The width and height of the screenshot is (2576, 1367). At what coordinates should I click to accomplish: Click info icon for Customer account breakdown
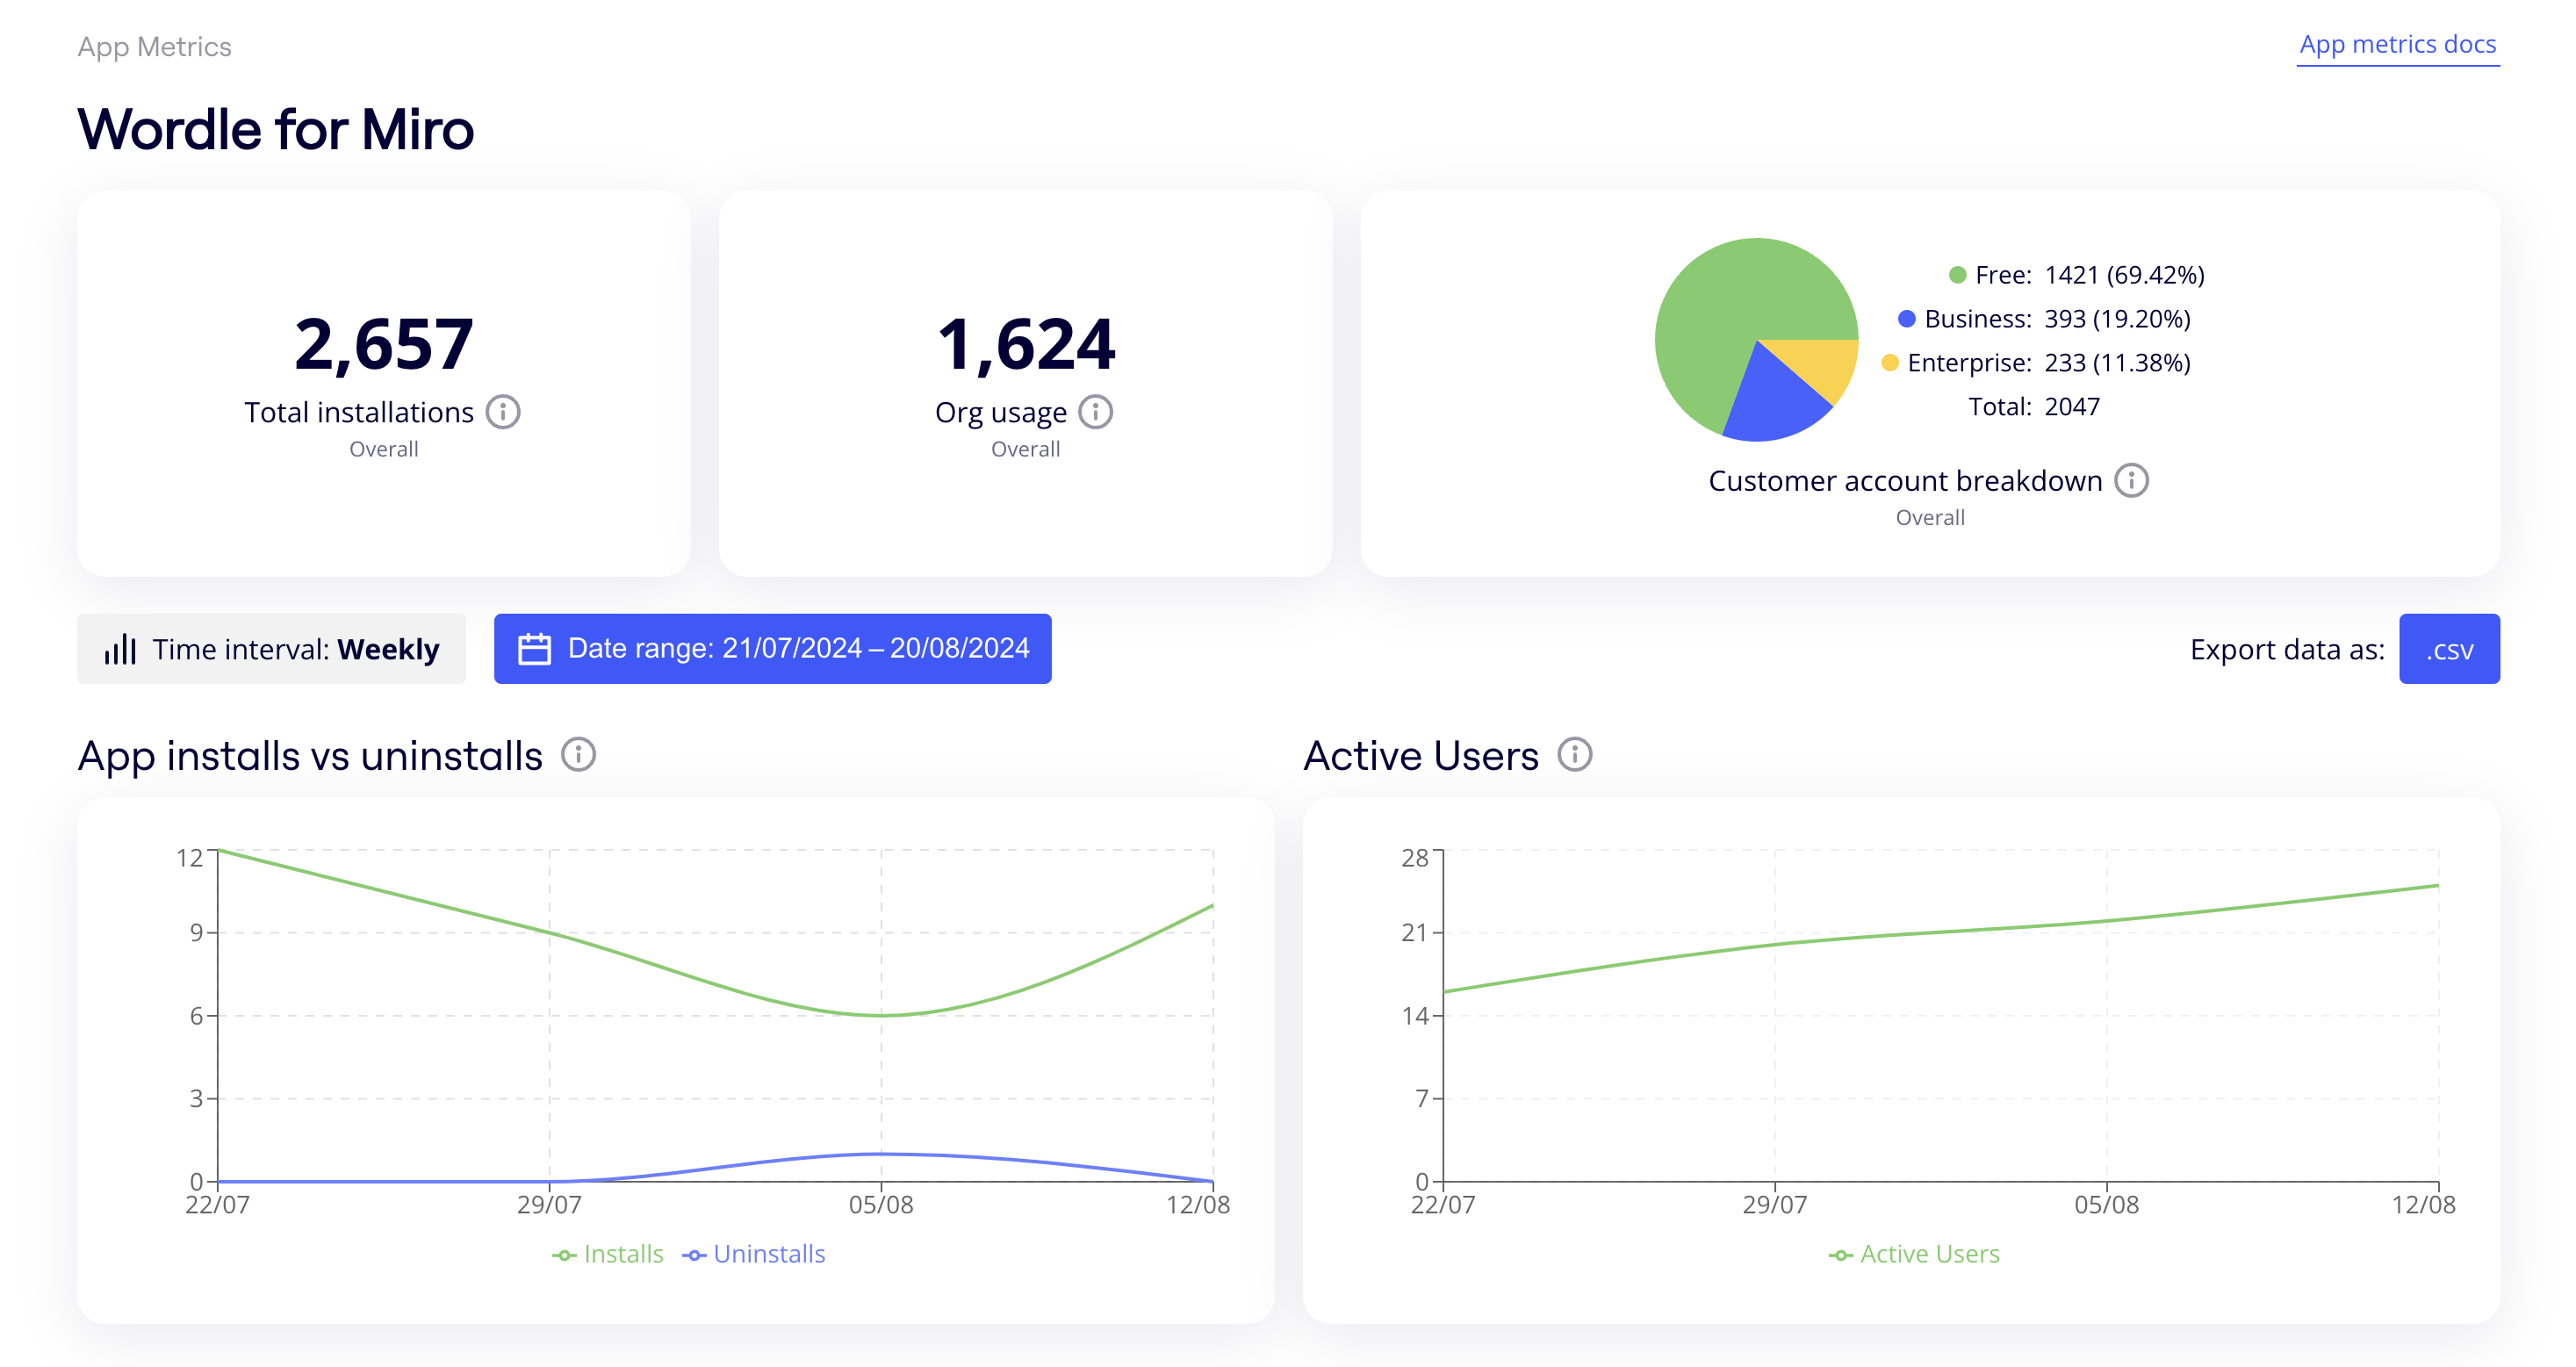(2131, 481)
